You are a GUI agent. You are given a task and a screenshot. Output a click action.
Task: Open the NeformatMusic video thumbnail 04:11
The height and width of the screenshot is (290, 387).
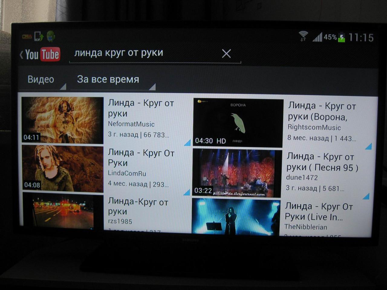[63, 120]
